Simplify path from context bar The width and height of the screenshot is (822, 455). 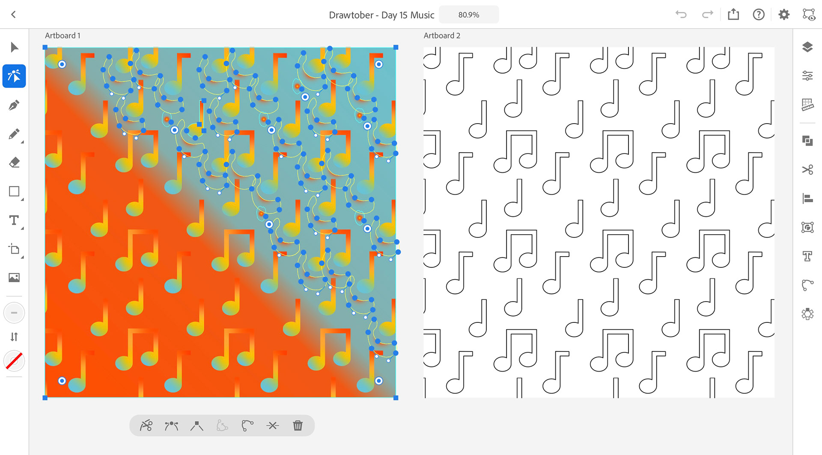[247, 425]
